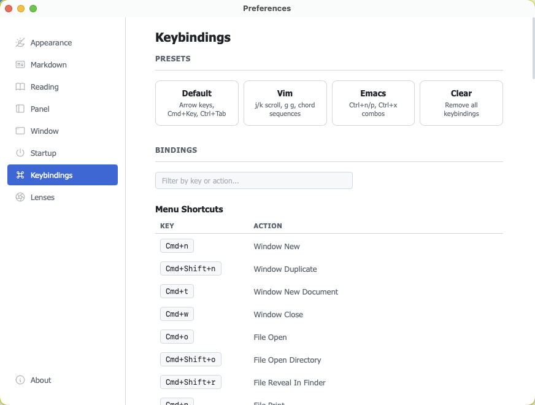Click the Reading book icon
This screenshot has width=535, height=405.
pyautogui.click(x=20, y=87)
